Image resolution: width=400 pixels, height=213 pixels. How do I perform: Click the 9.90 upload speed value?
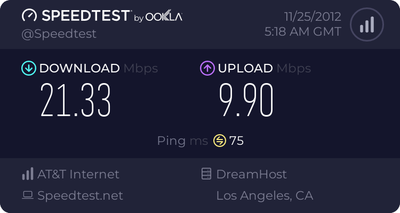point(246,100)
